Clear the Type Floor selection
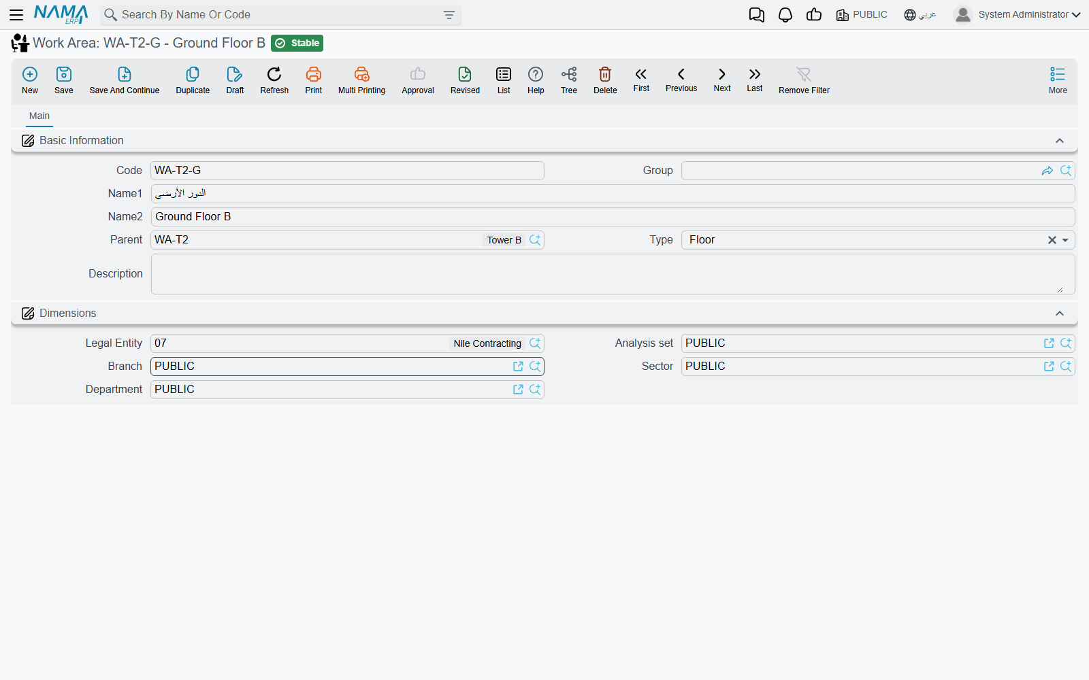This screenshot has height=680, width=1089. (x=1052, y=240)
